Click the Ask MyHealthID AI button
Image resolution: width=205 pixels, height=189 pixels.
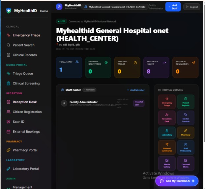tap(177, 181)
